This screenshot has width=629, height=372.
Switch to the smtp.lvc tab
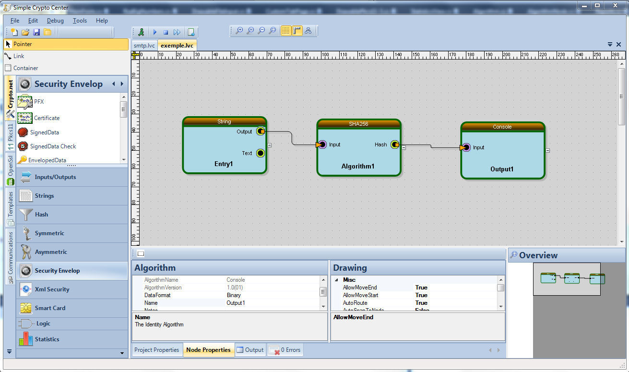coord(144,45)
